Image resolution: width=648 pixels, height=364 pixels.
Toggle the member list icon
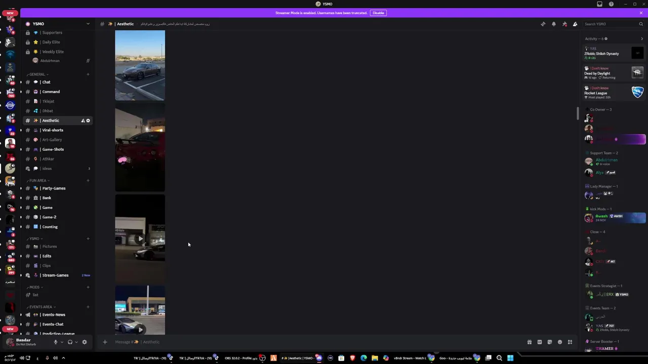pyautogui.click(x=575, y=24)
